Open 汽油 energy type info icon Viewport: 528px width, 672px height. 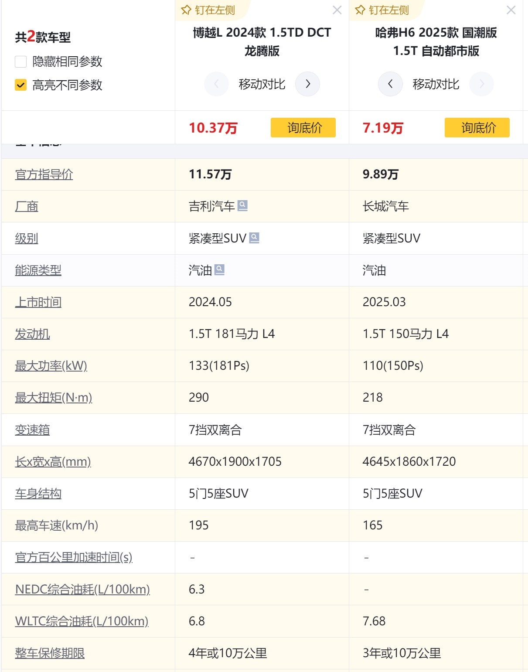[x=220, y=270]
